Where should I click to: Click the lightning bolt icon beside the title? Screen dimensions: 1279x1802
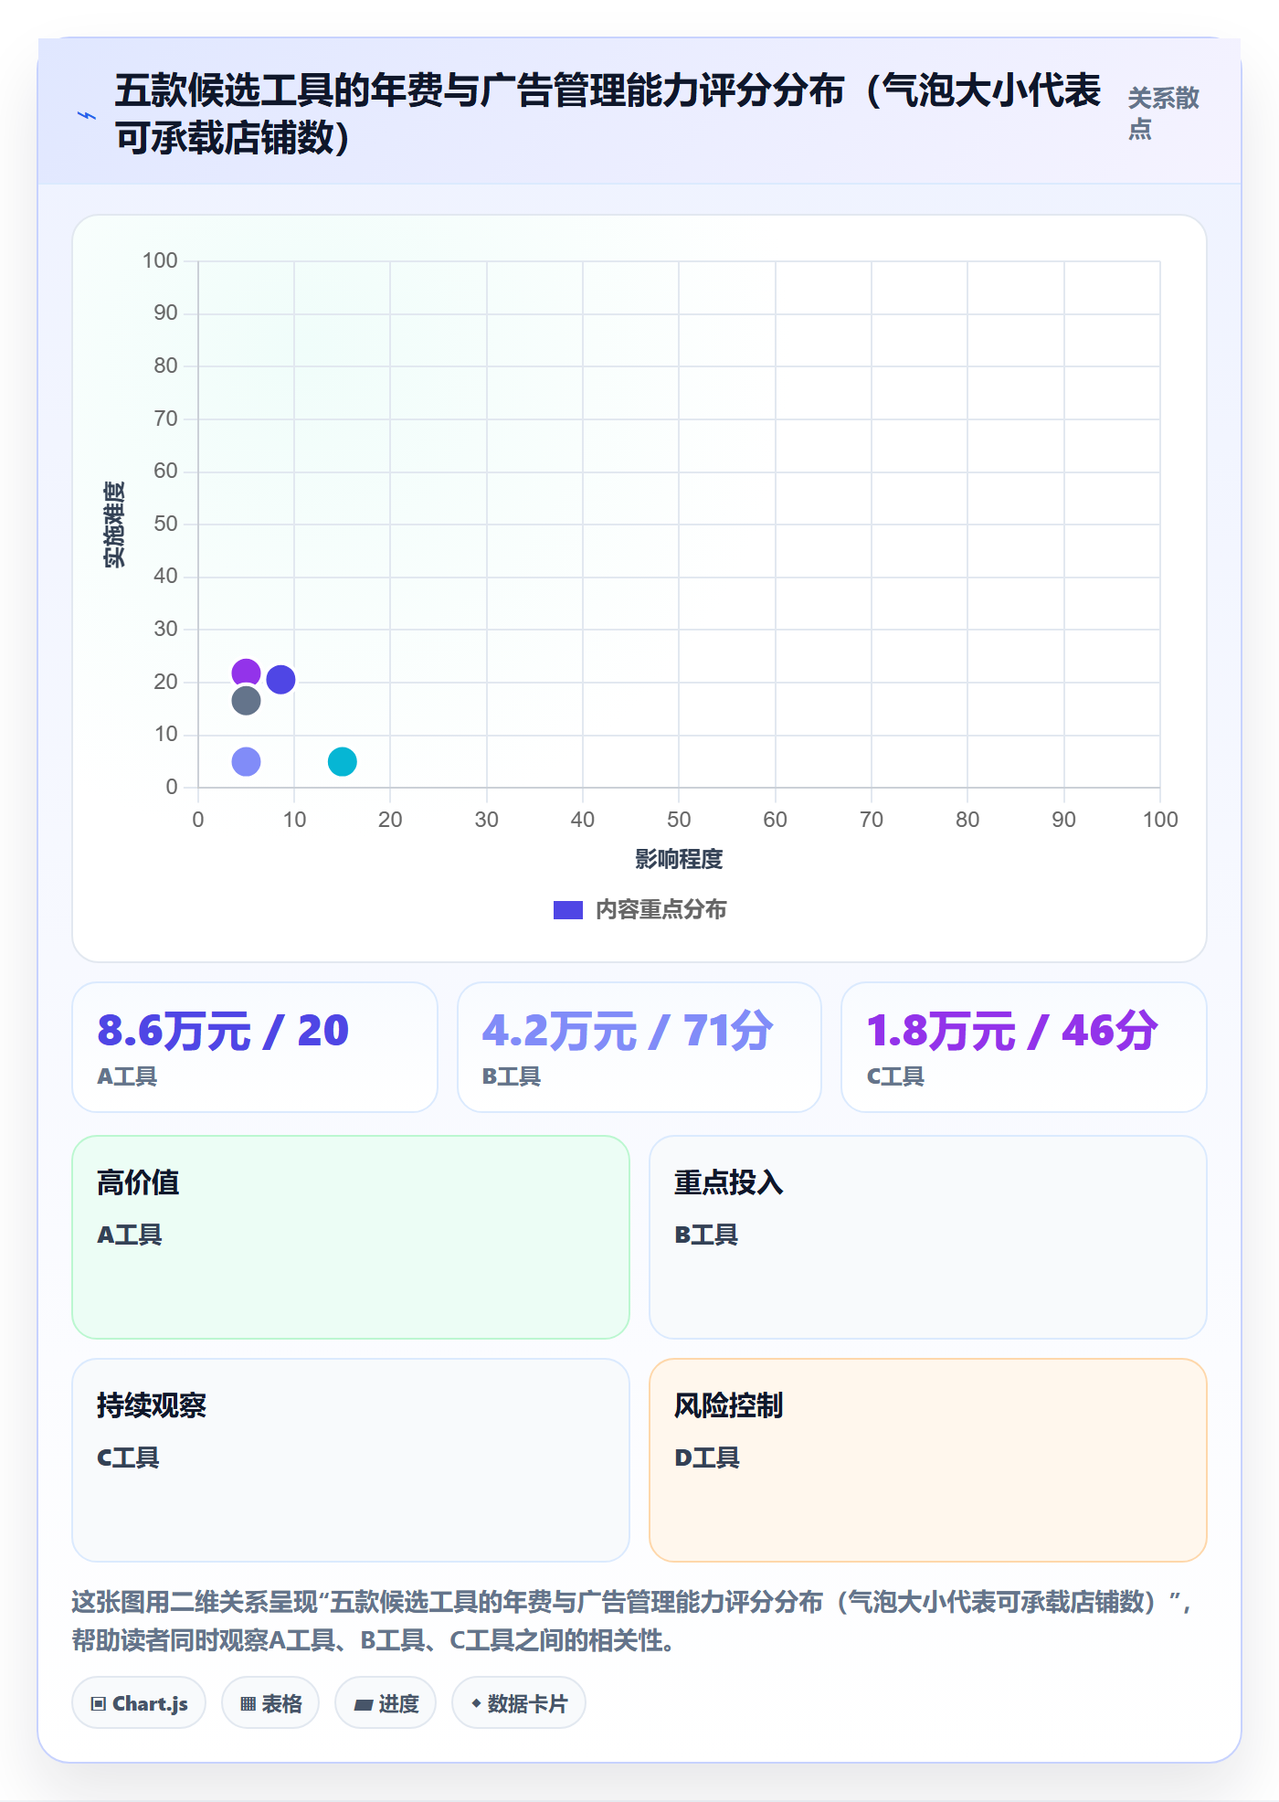(87, 115)
